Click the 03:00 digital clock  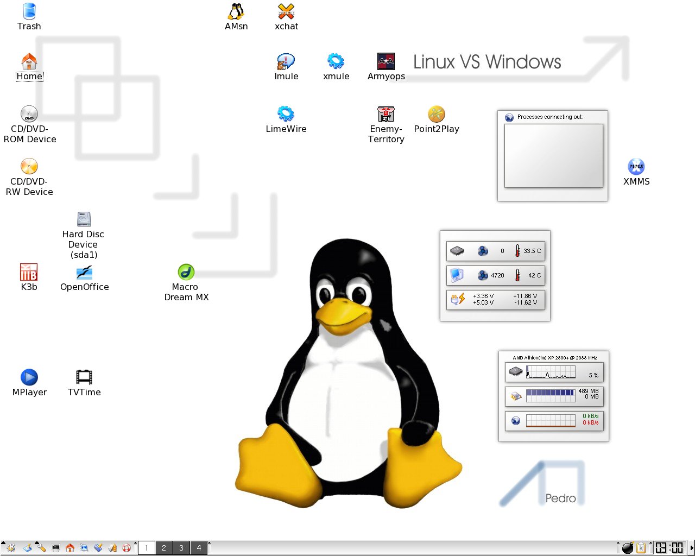coord(669,548)
